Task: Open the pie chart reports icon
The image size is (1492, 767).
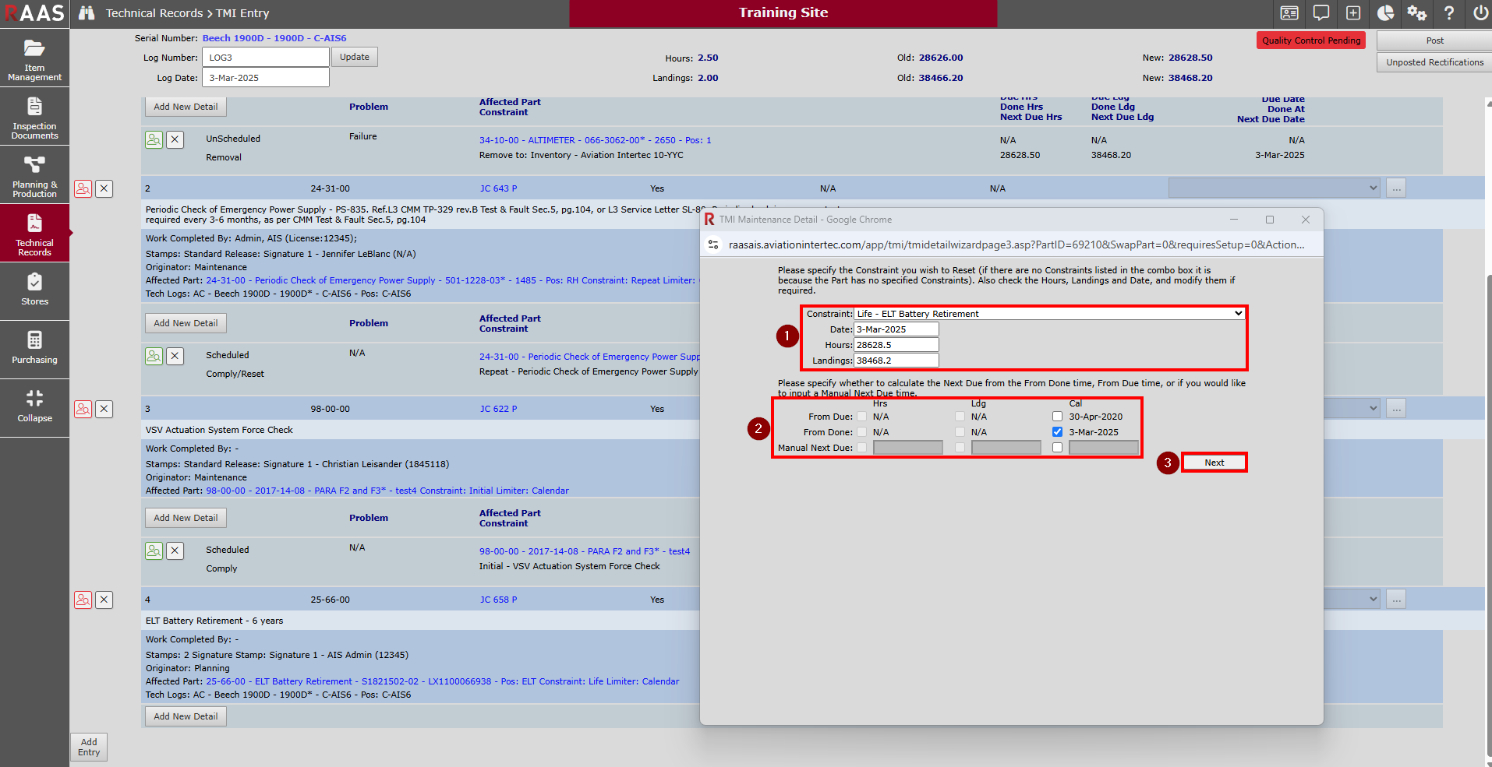Action: (x=1385, y=13)
